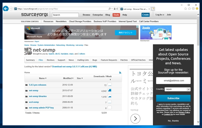The width and height of the screenshot is (202, 128).
Task: Click the SourceForge Search input field
Action: pos(65,15)
